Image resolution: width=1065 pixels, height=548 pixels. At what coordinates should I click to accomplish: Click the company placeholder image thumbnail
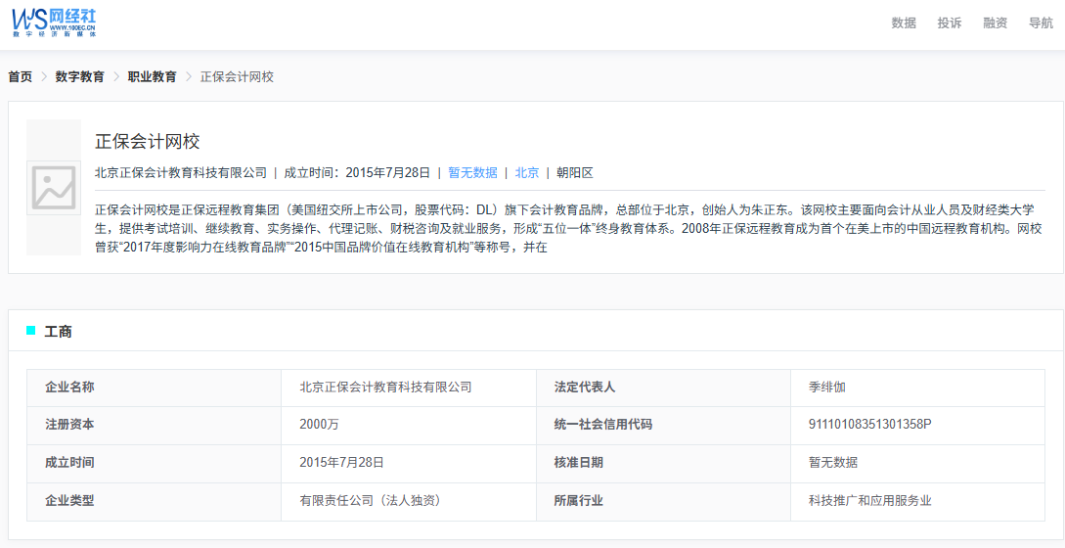pos(54,188)
